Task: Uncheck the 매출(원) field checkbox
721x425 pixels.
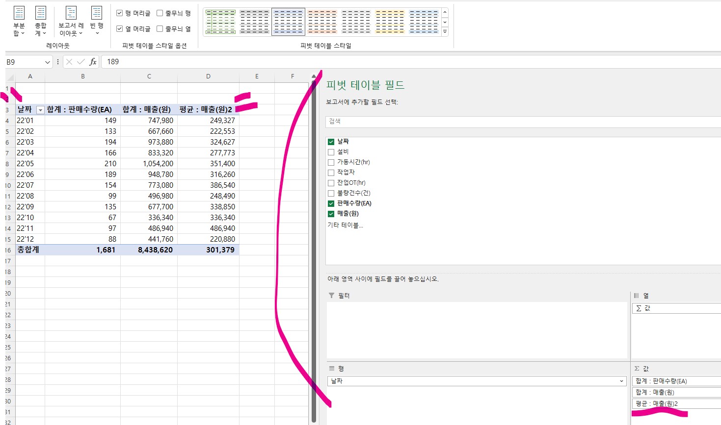Action: coord(331,214)
